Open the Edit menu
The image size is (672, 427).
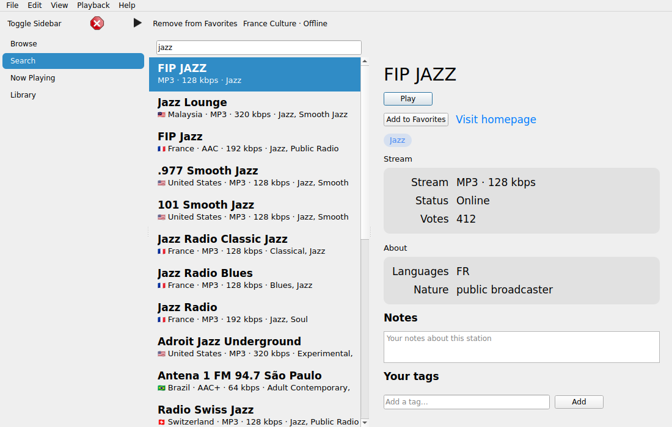point(35,5)
